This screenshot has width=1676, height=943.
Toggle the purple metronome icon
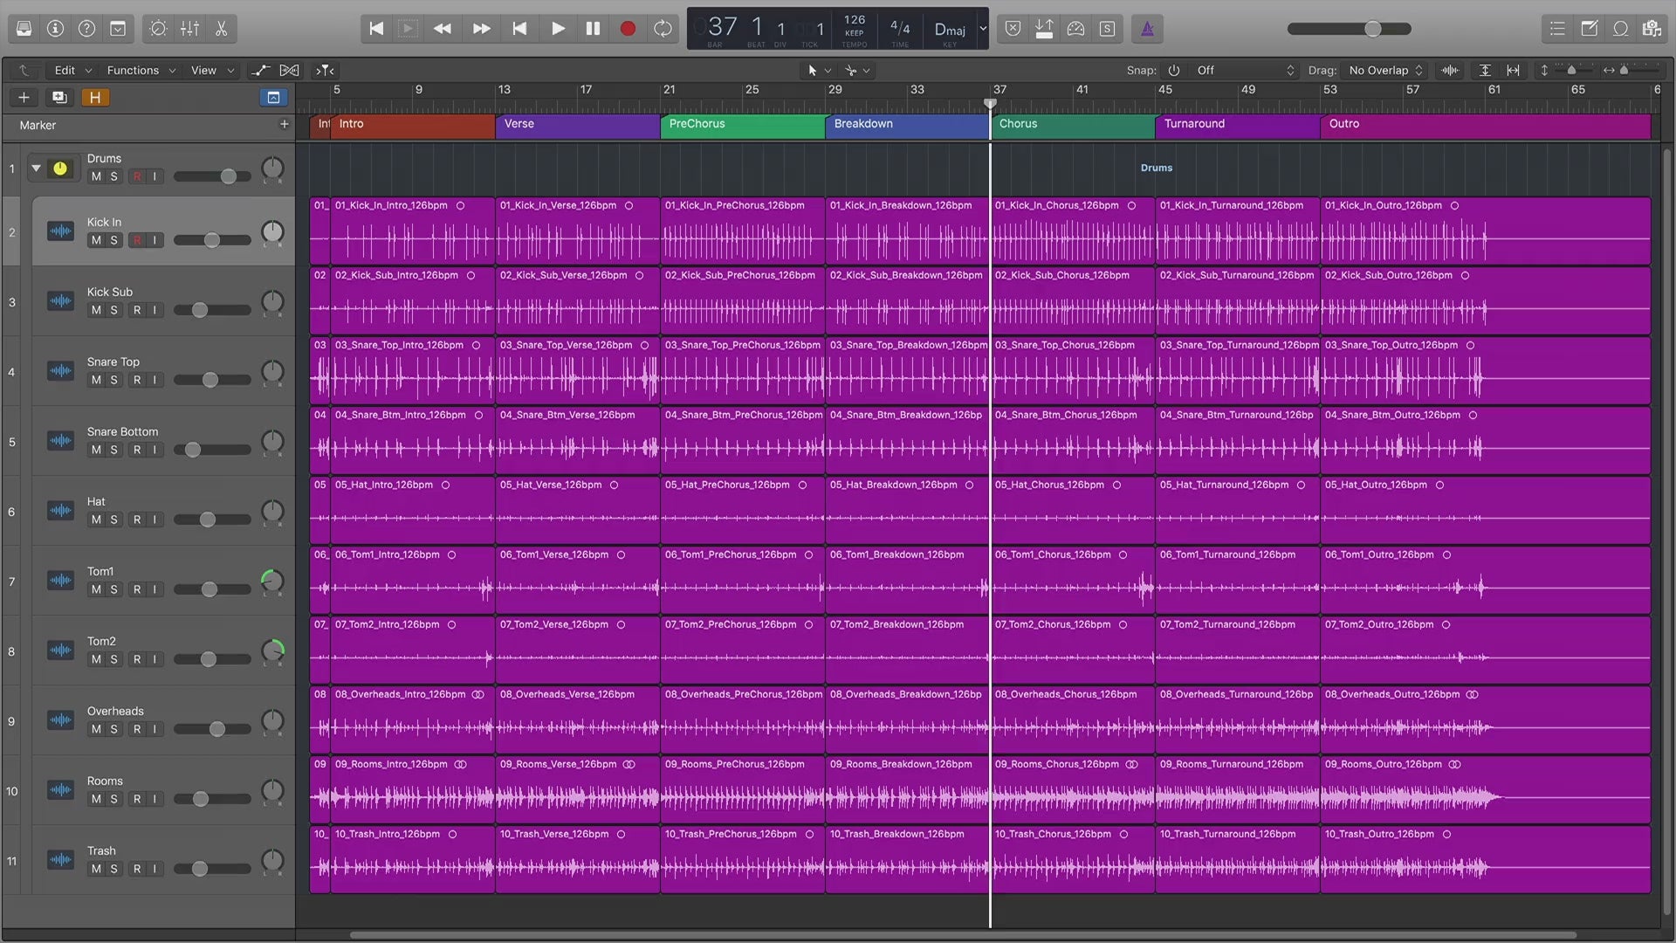point(1147,29)
